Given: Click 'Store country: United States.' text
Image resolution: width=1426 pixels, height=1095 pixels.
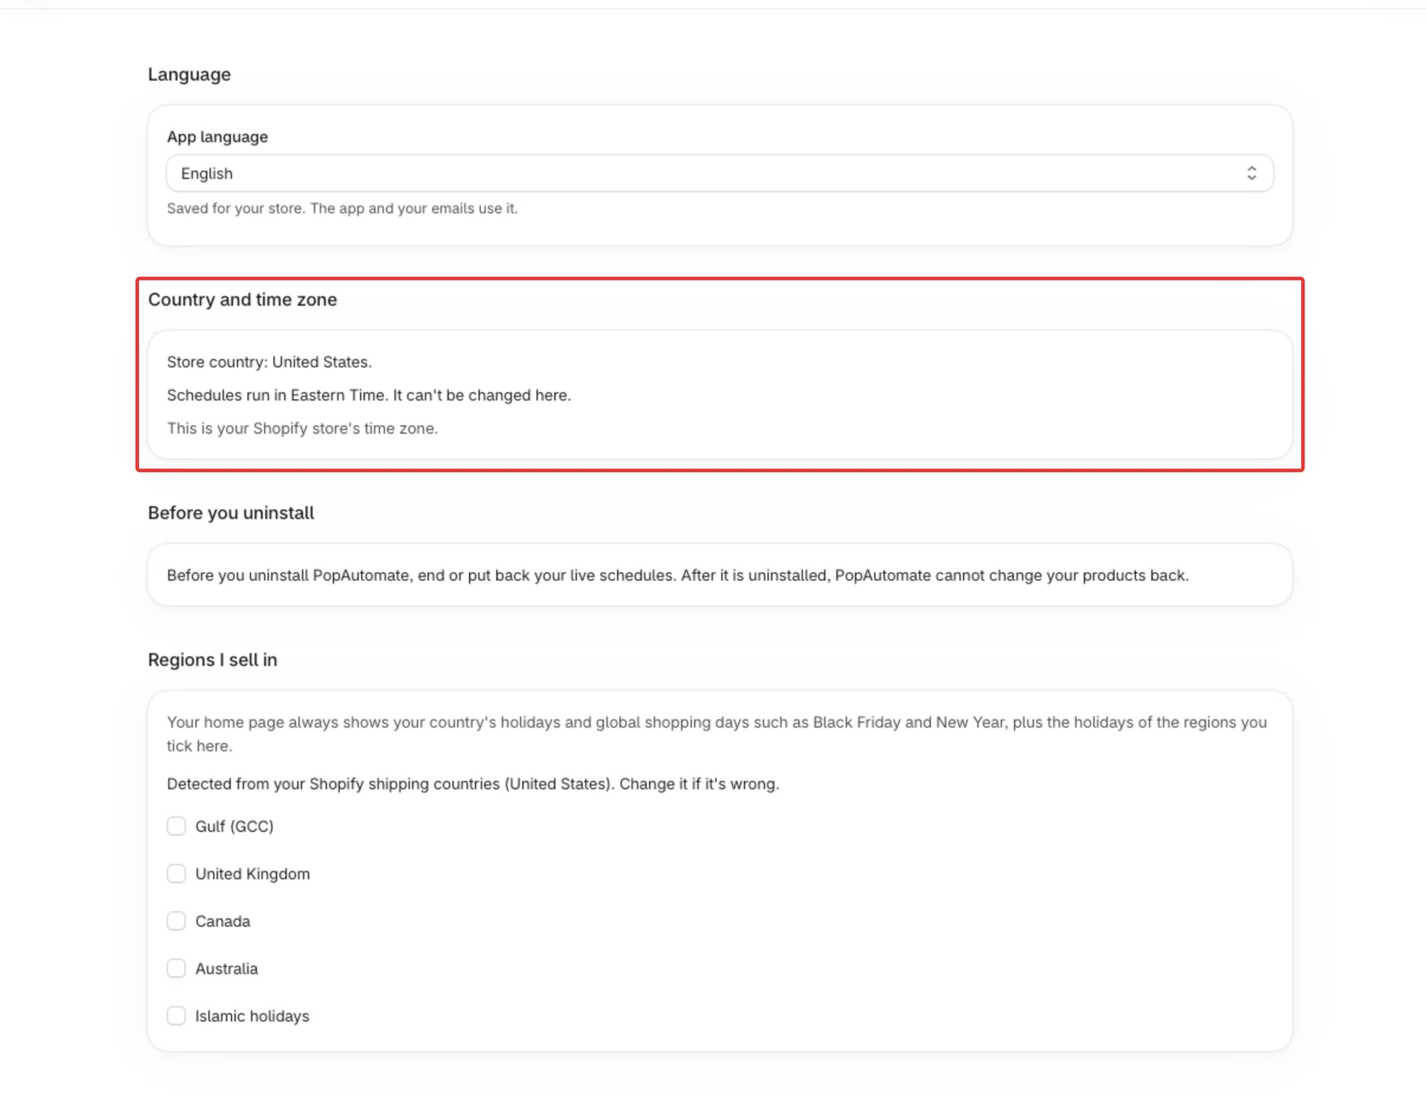Looking at the screenshot, I should pos(269,362).
